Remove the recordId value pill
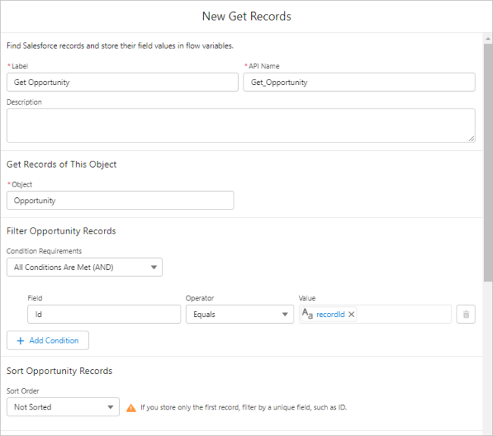The image size is (493, 436). pyautogui.click(x=351, y=315)
